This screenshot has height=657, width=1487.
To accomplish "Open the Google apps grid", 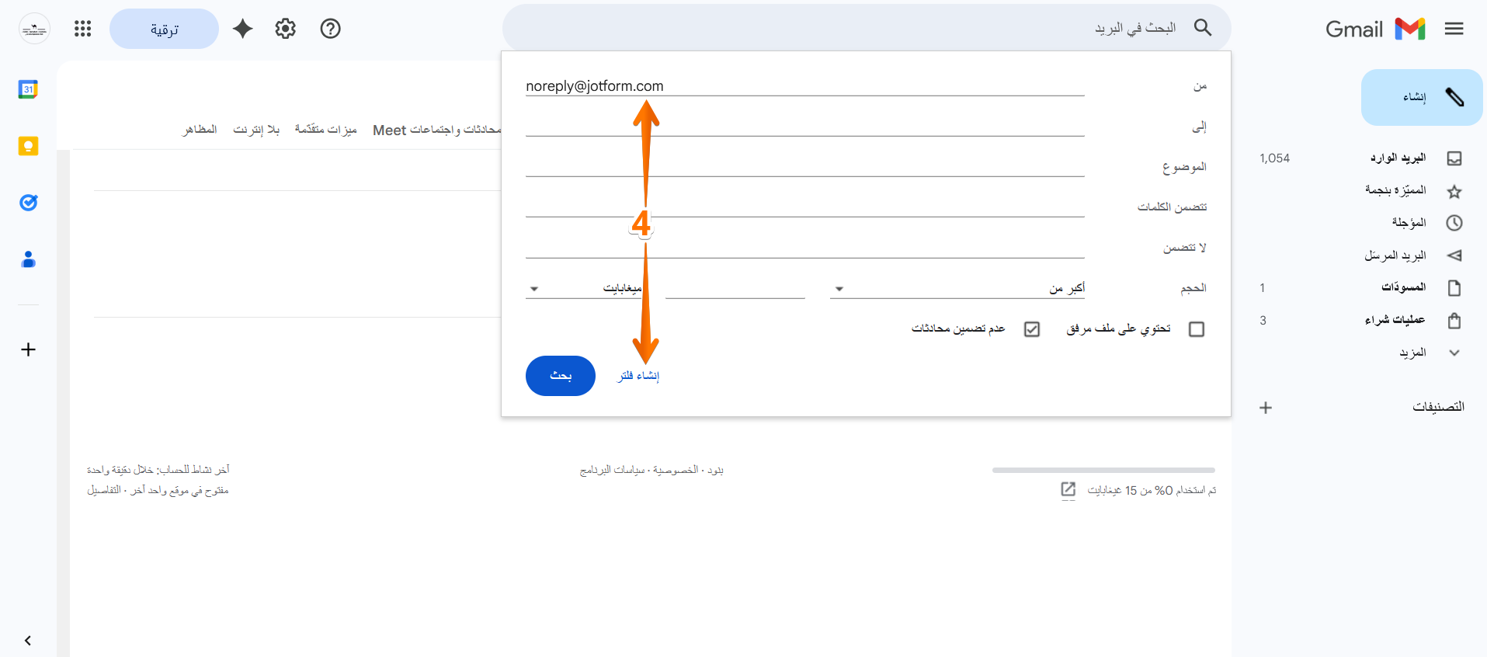I will [83, 29].
